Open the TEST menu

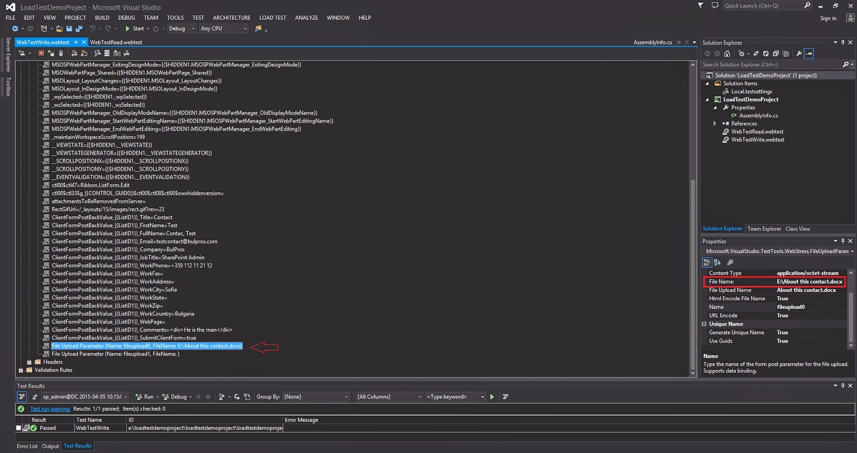(198, 18)
